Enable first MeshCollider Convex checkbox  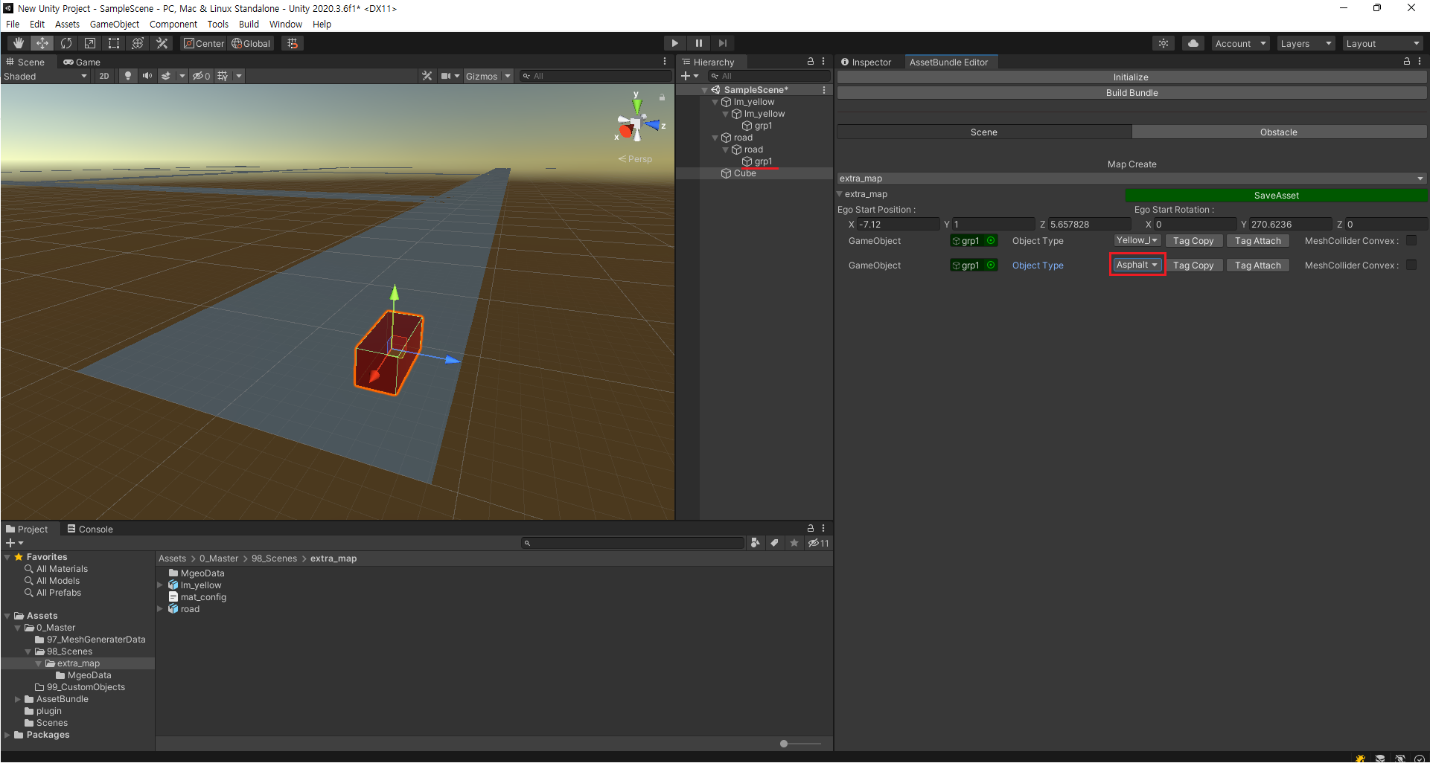coord(1411,241)
